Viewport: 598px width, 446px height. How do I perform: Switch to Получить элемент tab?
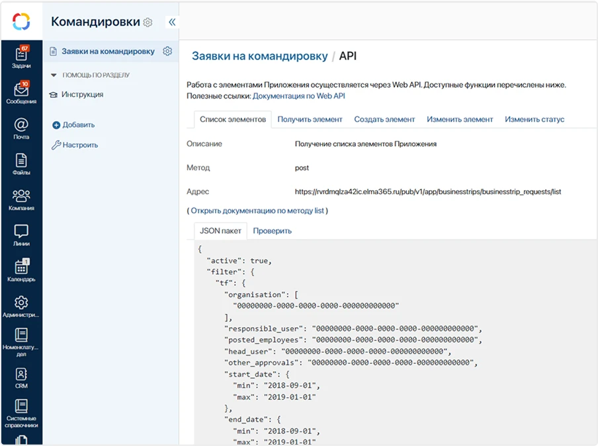click(310, 120)
